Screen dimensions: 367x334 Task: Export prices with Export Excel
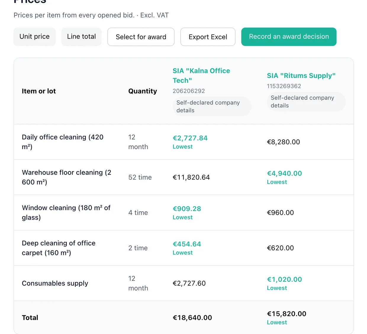[x=208, y=37]
